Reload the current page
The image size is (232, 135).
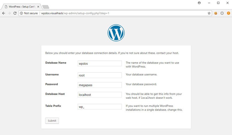(x=15, y=13)
